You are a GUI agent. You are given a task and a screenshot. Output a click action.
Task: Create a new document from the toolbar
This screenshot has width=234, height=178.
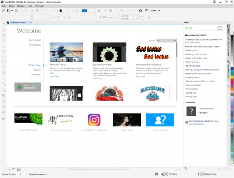click(3, 11)
